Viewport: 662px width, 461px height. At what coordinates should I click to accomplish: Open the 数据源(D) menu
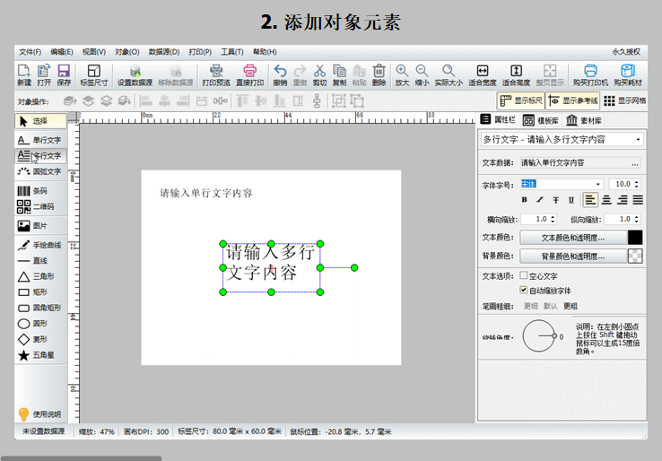(164, 52)
